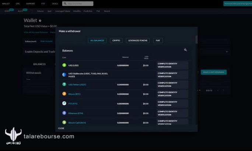Click the USD Value column header

(x=146, y=57)
